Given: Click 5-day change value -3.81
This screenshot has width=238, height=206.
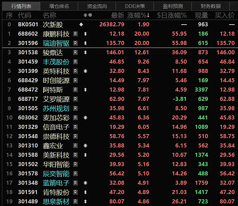Looking at the screenshot, I should coord(180,99).
